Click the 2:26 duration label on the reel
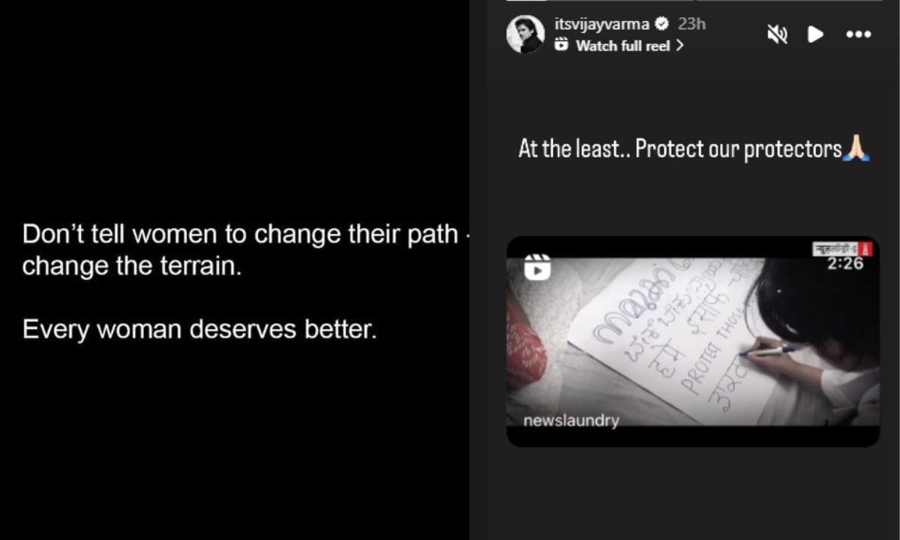The height and width of the screenshot is (540, 900). (x=846, y=264)
